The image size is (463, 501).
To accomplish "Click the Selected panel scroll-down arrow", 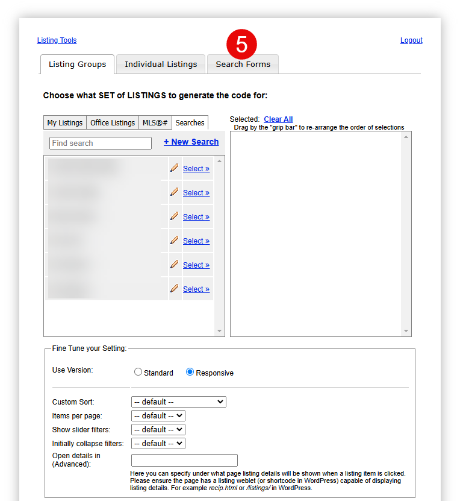I will [x=406, y=331].
